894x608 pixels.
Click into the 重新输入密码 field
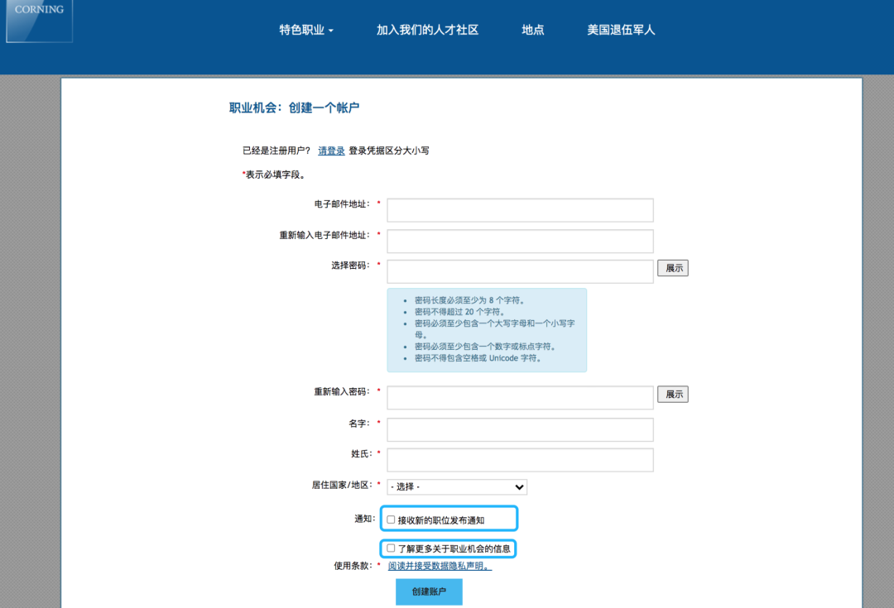click(520, 398)
